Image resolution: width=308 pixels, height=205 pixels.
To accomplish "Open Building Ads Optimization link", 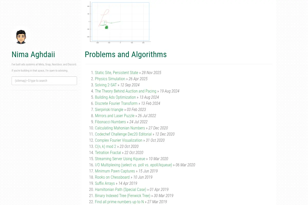I will pyautogui.click(x=115, y=97).
